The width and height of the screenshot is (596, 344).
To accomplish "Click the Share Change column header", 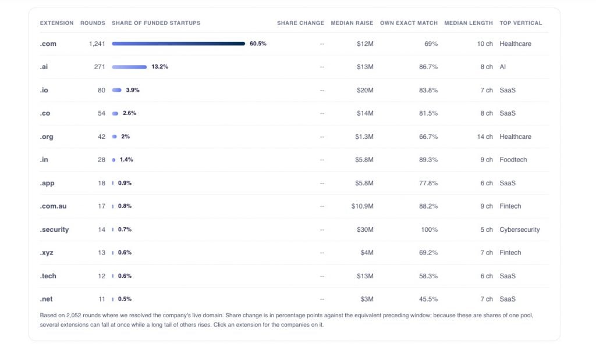I will pos(300,23).
